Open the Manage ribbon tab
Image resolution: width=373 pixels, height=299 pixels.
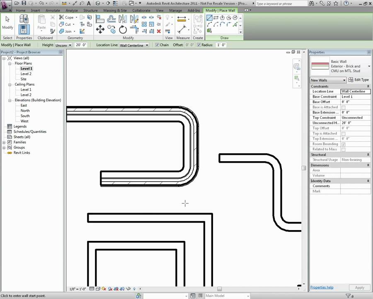[175, 10]
